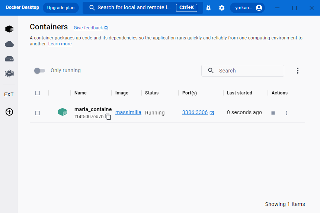
Task: Sort by the Status column header
Action: click(x=152, y=93)
